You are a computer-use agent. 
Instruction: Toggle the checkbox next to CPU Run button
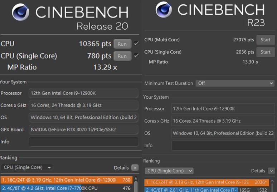coord(136,44)
